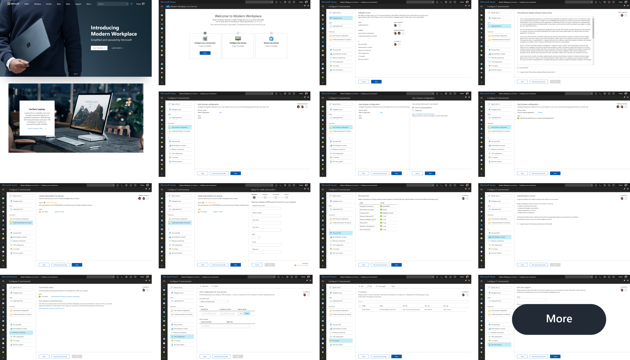Image resolution: width=630 pixels, height=360 pixels.
Task: Open settings gear on Welcome to Modern Workplace screen
Action: click(285, 2)
